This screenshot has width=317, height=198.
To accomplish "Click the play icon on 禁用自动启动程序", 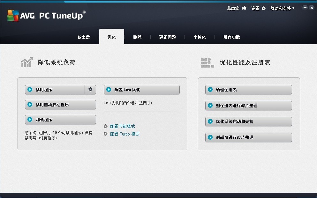I will (30, 104).
